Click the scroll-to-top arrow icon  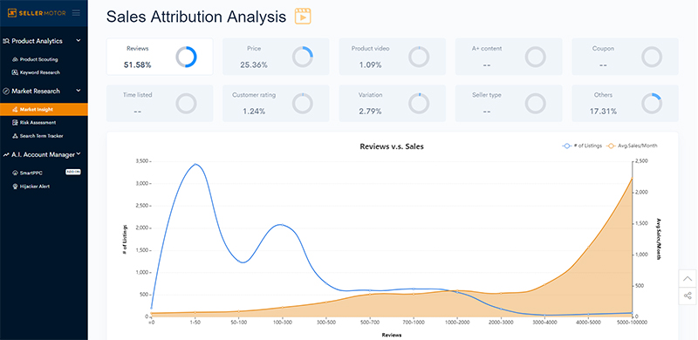coord(688,279)
